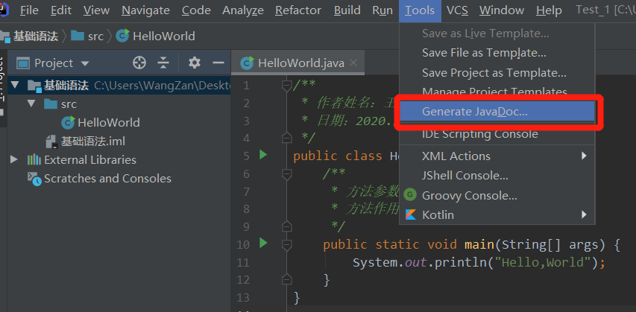The image size is (636, 312).
Task: Open Project panel settings gear
Action: (195, 63)
